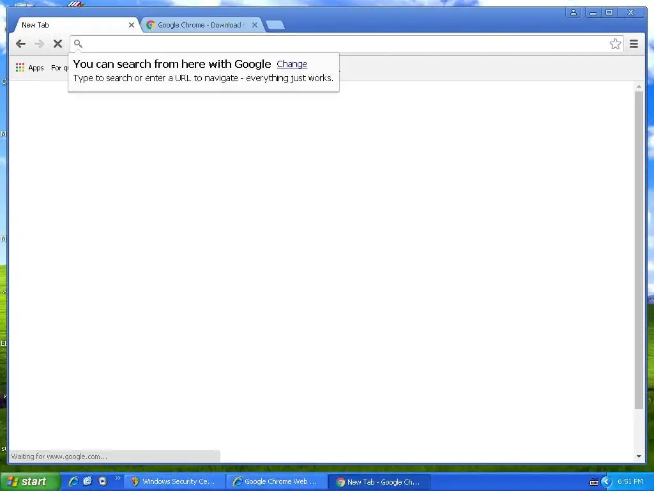Focus the address bar input
The height and width of the screenshot is (491, 654).
coord(346,44)
